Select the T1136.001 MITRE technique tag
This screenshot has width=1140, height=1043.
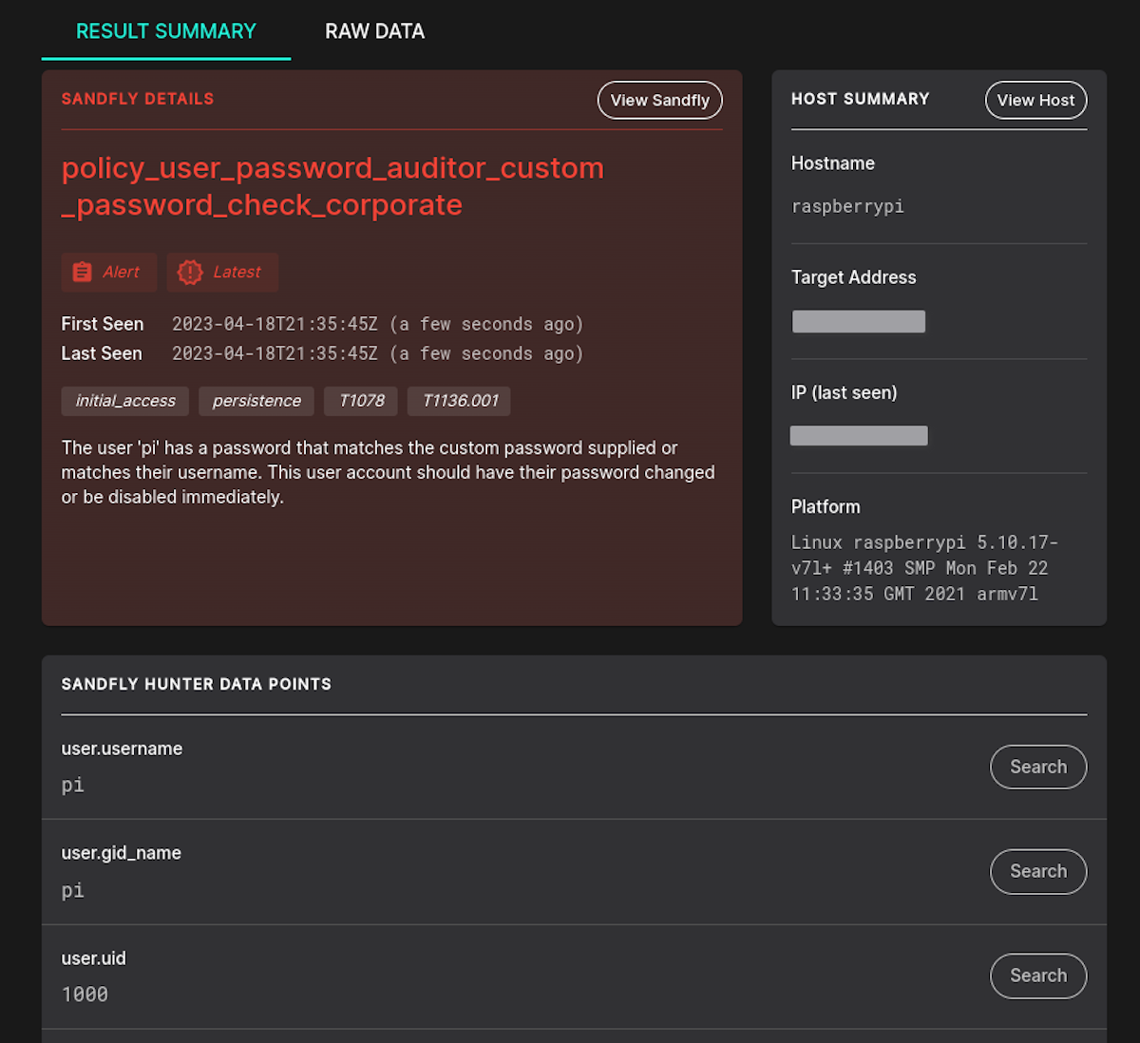pos(459,400)
